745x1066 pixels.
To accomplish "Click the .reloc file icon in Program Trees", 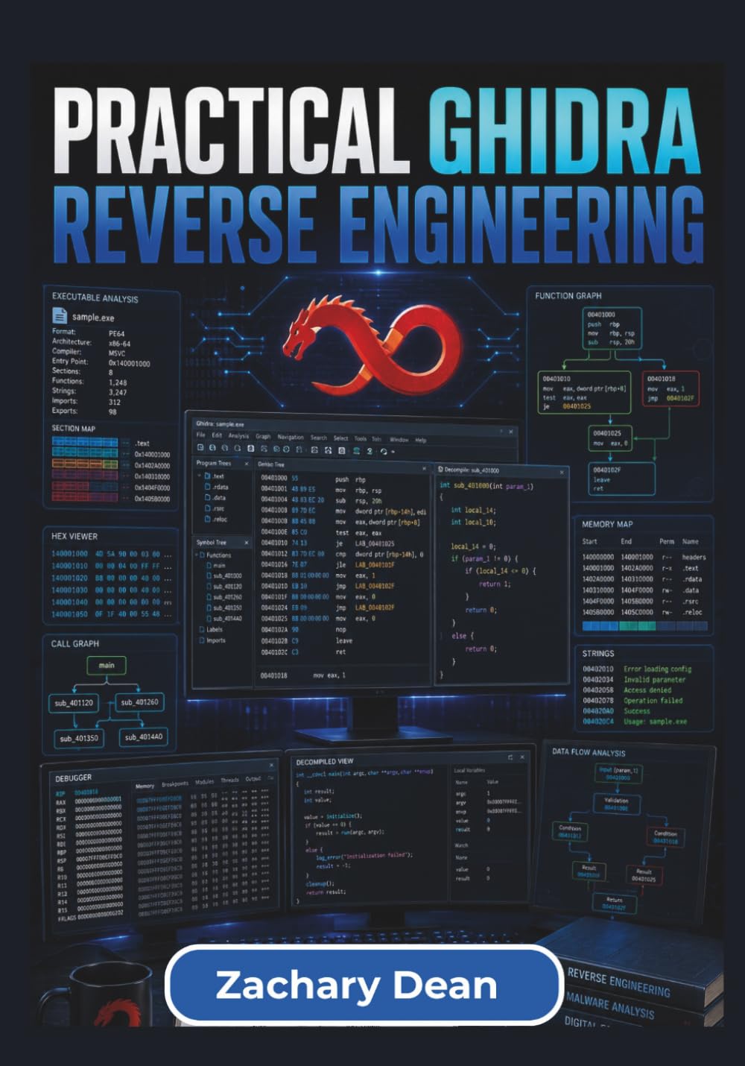I will 208,519.
